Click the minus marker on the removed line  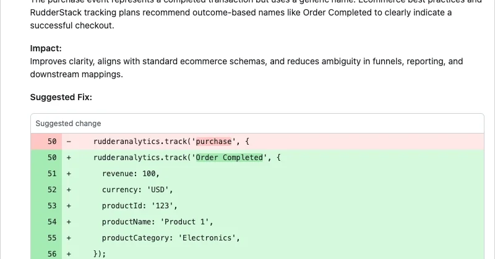click(x=68, y=142)
